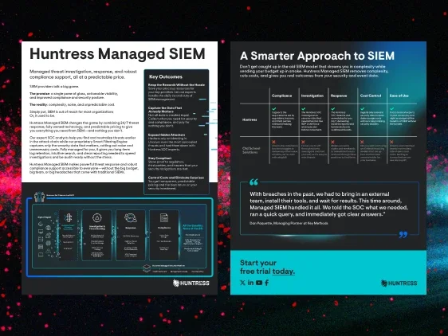Screen dimensions: 448x336
Task: Click the orange X mark in Investigation column
Action: (x=303, y=142)
